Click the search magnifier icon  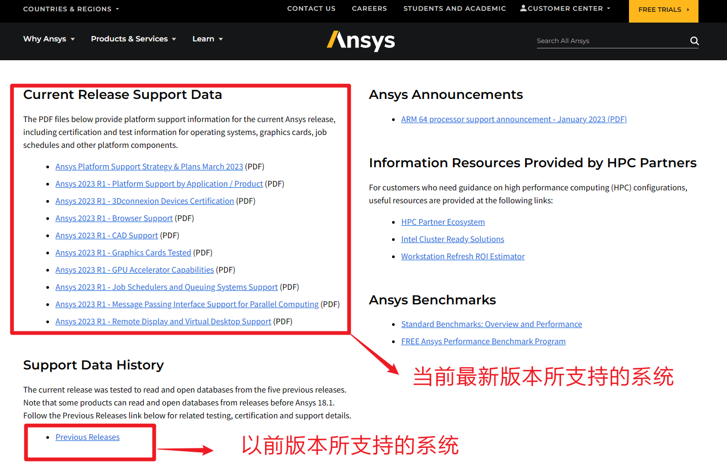coord(694,40)
